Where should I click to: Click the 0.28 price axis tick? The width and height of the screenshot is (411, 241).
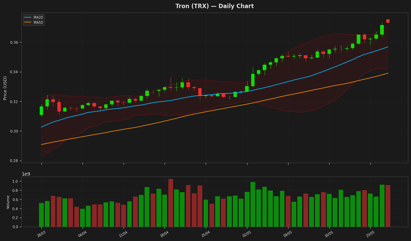pos(14,161)
